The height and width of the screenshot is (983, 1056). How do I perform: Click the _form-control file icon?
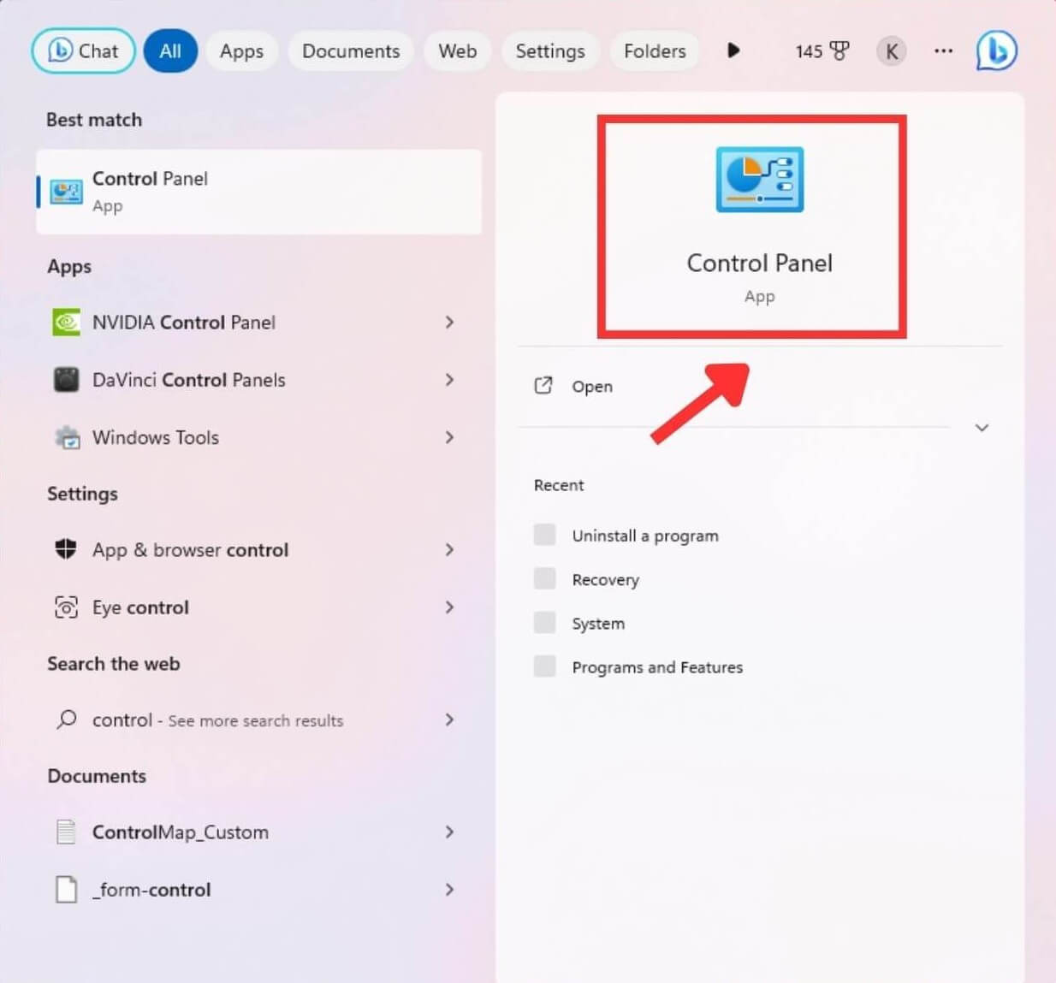pos(66,890)
